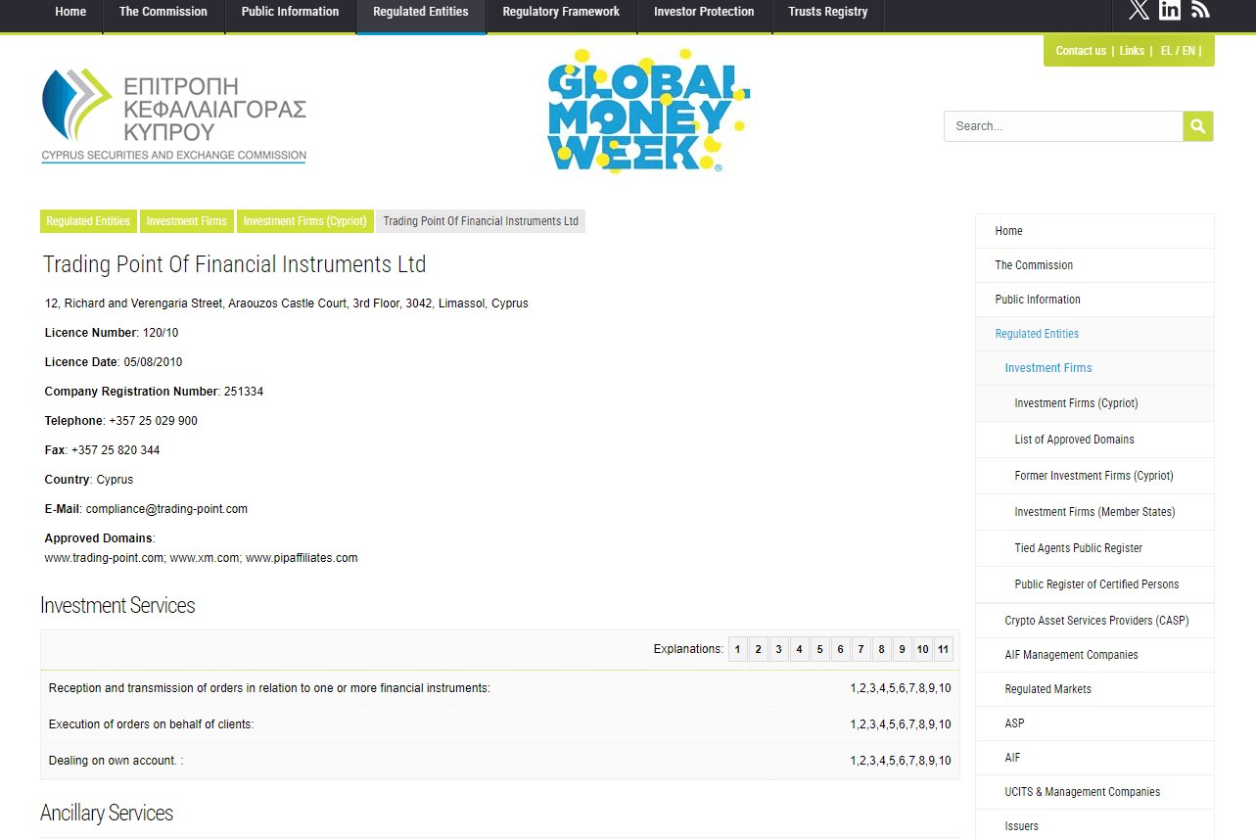Switch language to EL
This screenshot has height=839, width=1256.
click(1166, 51)
